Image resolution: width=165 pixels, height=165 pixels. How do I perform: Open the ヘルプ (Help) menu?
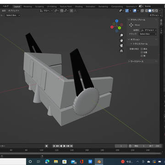(6, 6)
